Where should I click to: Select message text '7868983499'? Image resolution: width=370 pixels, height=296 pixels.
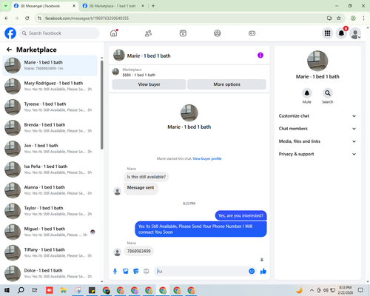[138, 251]
